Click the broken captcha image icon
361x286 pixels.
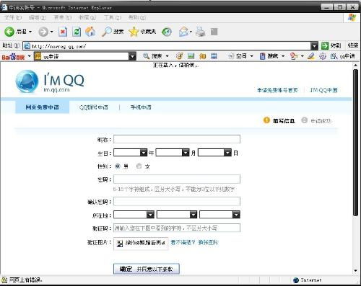click(x=119, y=243)
